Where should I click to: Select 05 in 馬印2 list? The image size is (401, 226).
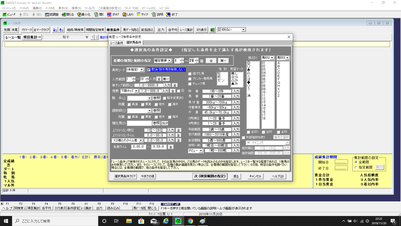264,76
